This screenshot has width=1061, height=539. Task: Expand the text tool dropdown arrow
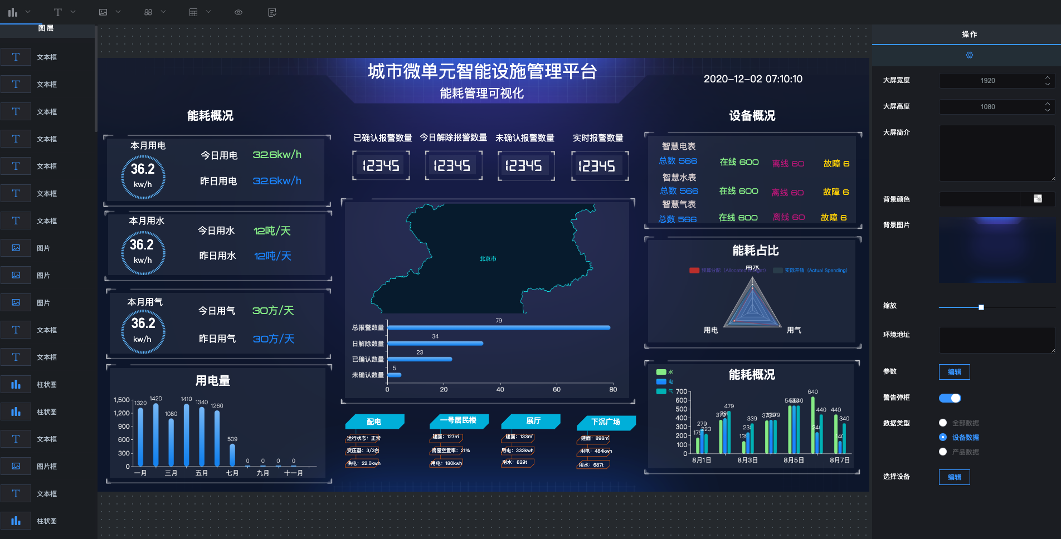pyautogui.click(x=73, y=11)
